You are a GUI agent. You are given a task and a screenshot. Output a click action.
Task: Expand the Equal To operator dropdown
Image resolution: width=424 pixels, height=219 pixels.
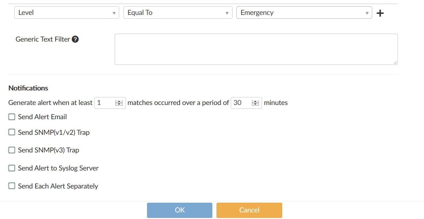pyautogui.click(x=178, y=13)
